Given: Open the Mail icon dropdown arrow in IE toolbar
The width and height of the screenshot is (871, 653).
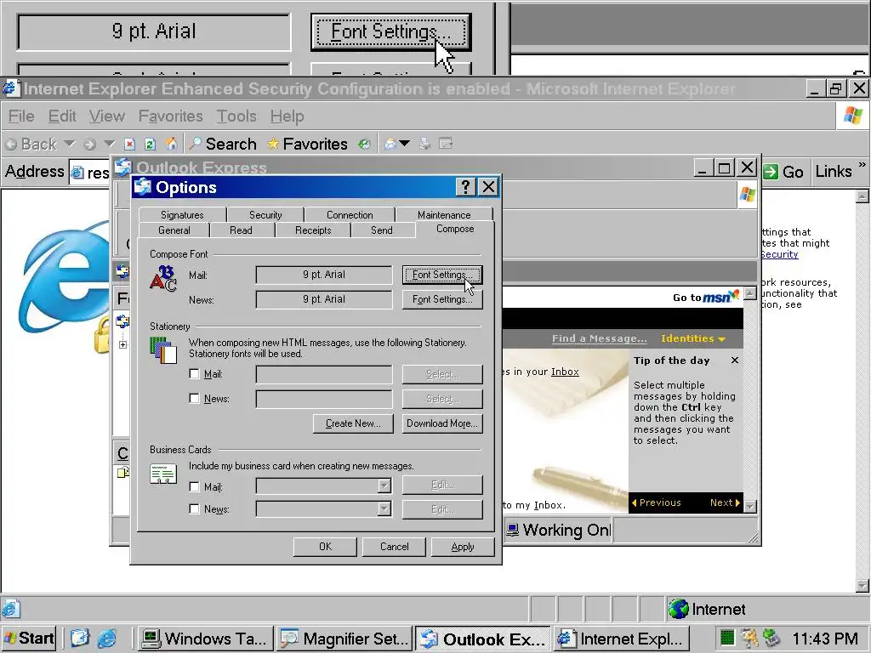Looking at the screenshot, I should click(405, 144).
